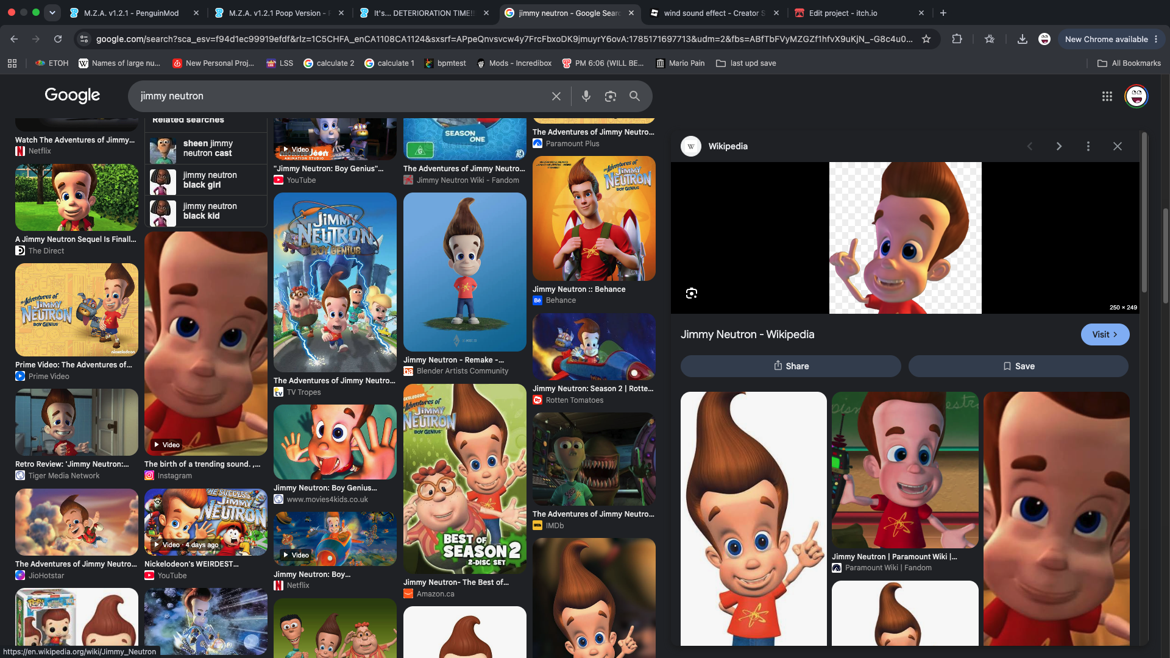This screenshot has width=1170, height=658.
Task: Switch to the wind sound effect tab
Action: pyautogui.click(x=714, y=13)
